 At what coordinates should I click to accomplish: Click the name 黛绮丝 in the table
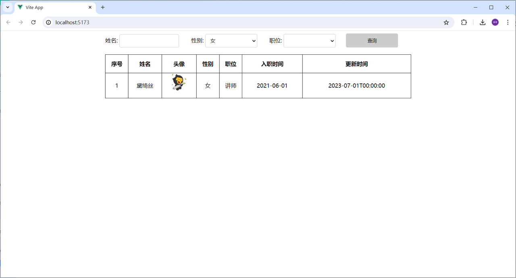coord(145,85)
